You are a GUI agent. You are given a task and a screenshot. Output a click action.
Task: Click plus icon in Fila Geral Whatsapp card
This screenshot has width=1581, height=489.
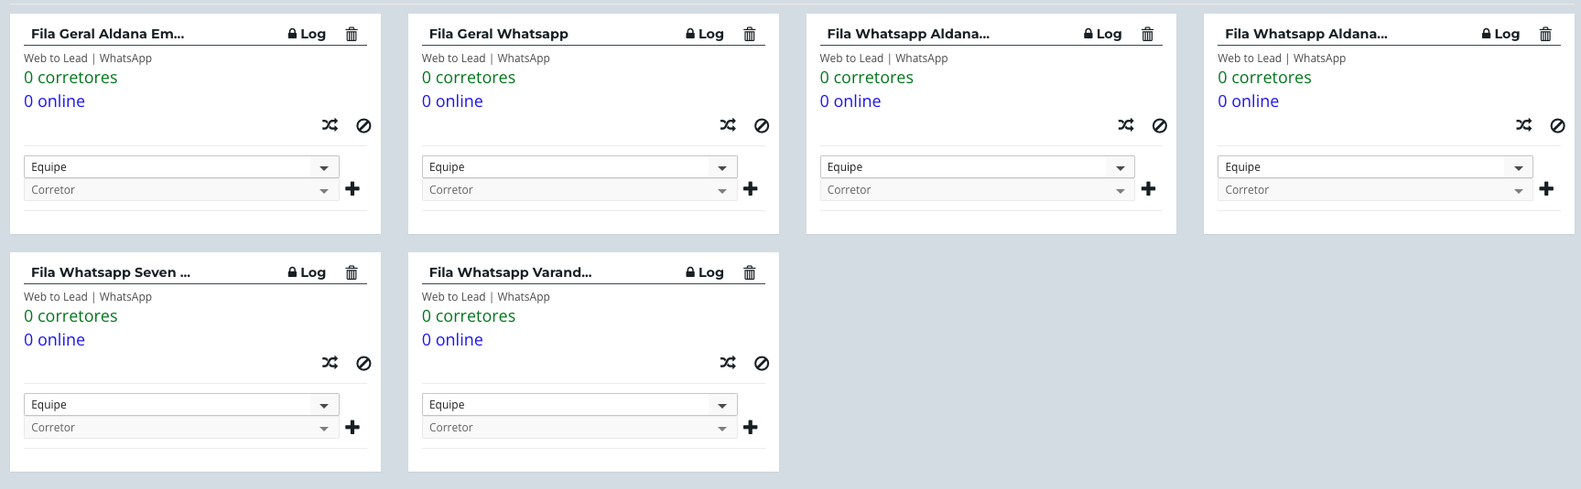(751, 188)
